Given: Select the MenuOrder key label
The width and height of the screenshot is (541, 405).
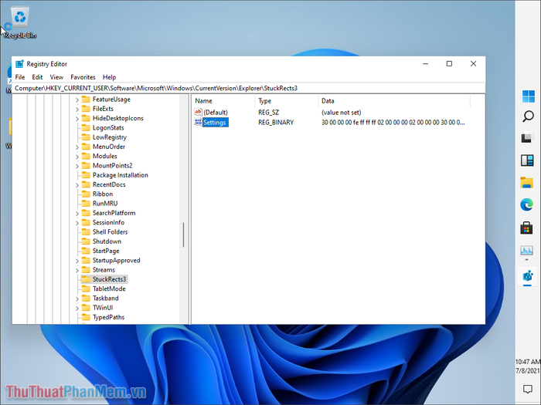Looking at the screenshot, I should click(109, 147).
